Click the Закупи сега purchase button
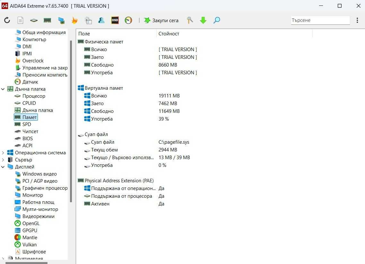The height and width of the screenshot is (264, 365). pos(161,21)
